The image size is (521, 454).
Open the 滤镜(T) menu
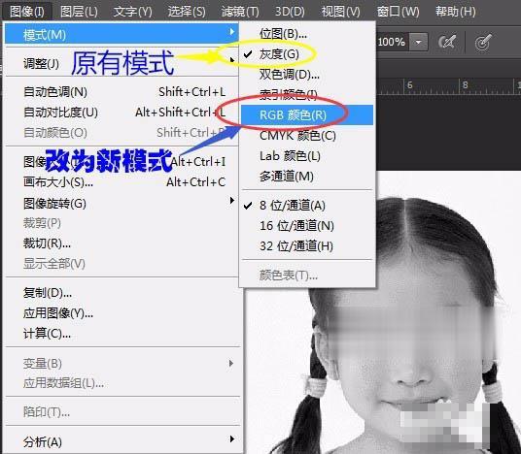[240, 12]
